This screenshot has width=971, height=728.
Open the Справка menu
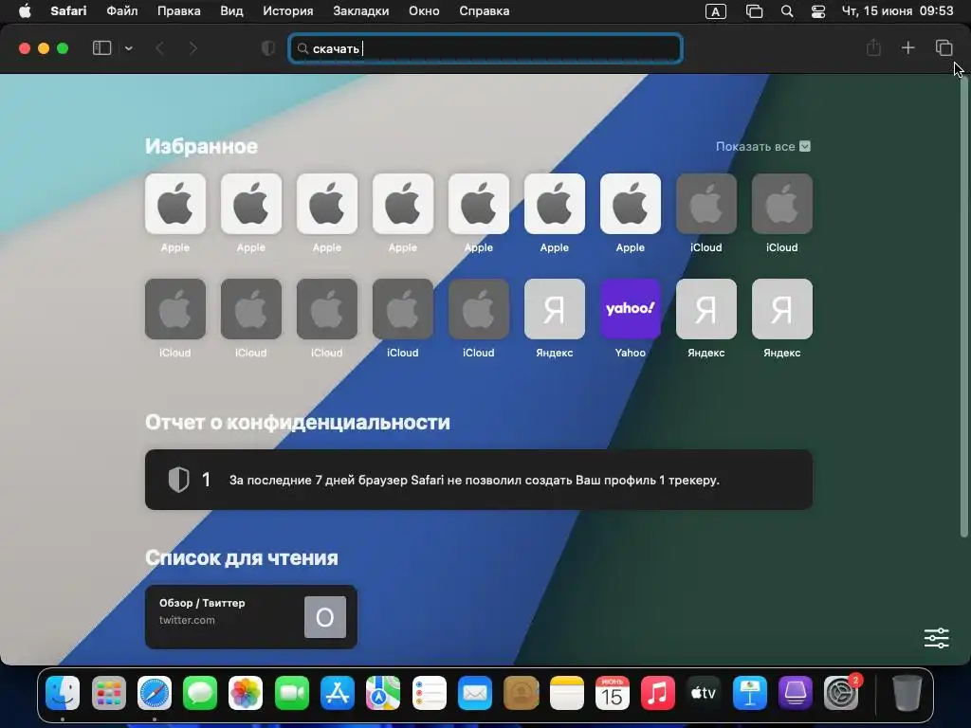485,11
